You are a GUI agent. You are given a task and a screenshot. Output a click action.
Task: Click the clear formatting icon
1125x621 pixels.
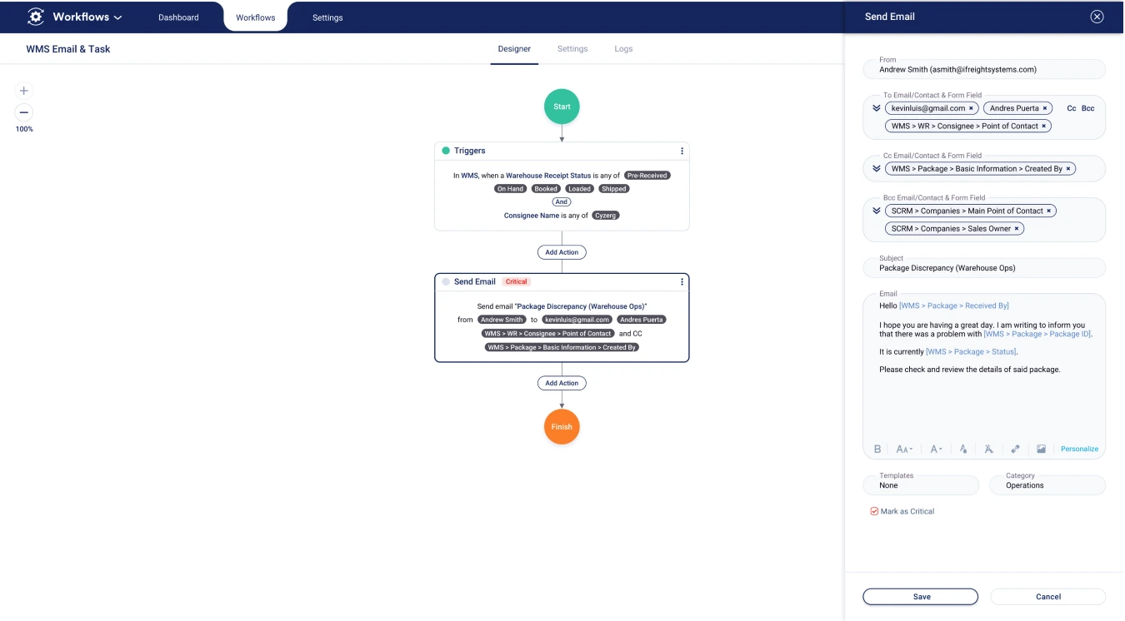(988, 449)
